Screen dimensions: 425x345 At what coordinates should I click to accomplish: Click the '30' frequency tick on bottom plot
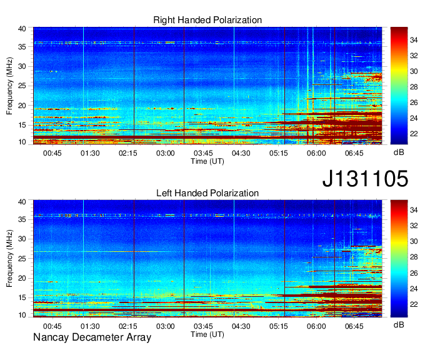coord(22,239)
